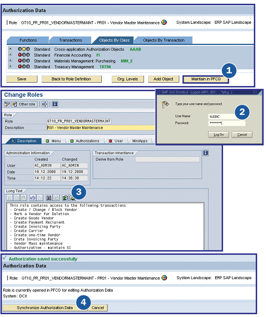Image resolution: width=266 pixels, height=317 pixels.
Task: Click the Cut scissors icon in Long Text
Action: click(x=9, y=197)
